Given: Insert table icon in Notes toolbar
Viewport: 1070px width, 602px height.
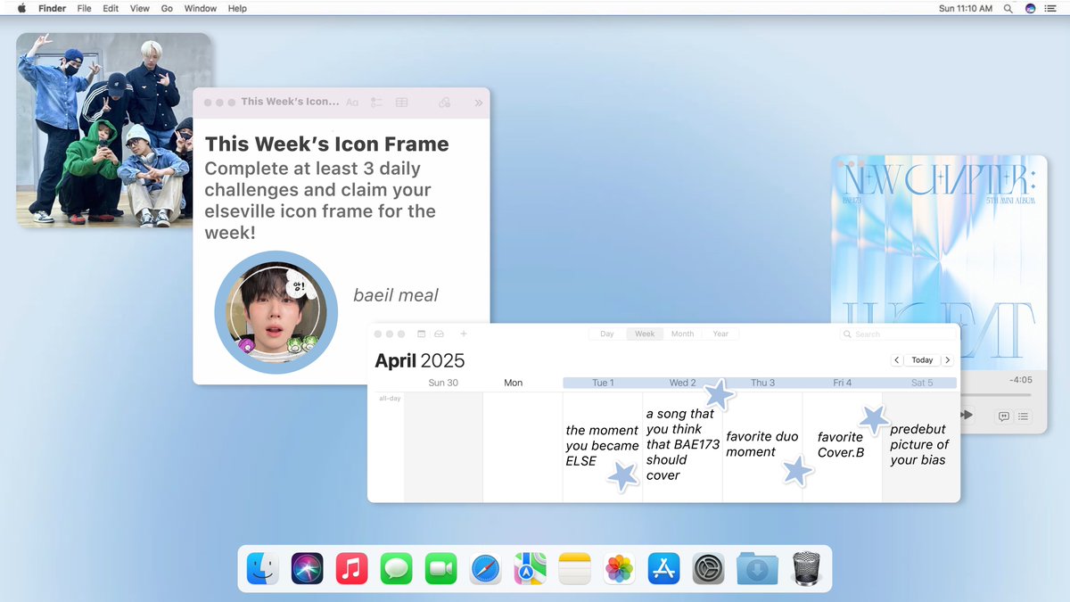Looking at the screenshot, I should click(402, 103).
